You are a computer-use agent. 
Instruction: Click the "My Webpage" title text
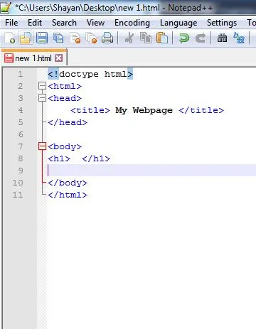(144, 110)
